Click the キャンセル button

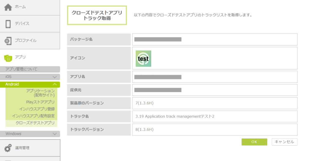[285, 142]
